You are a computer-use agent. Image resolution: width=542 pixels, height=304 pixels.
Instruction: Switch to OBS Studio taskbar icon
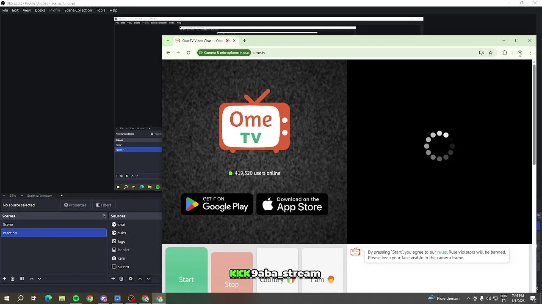(131, 299)
